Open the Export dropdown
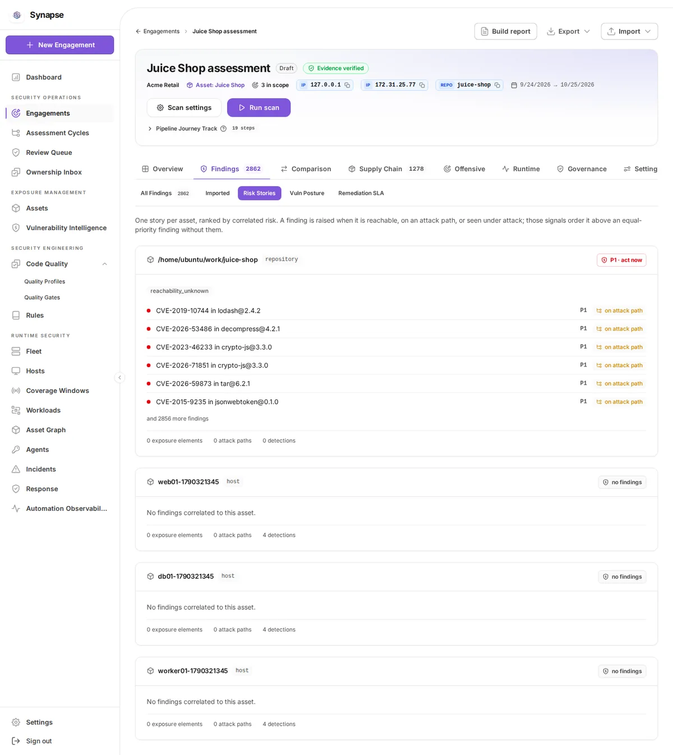The image size is (673, 755). 568,31
